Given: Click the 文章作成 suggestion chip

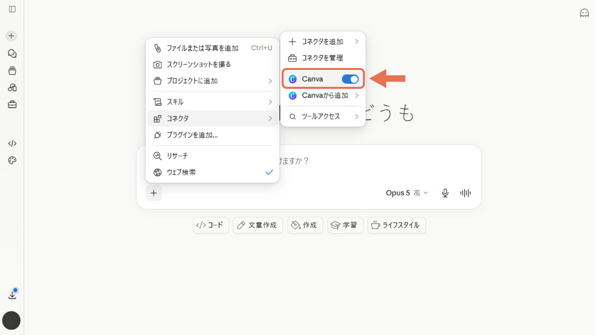Looking at the screenshot, I should coord(258,225).
